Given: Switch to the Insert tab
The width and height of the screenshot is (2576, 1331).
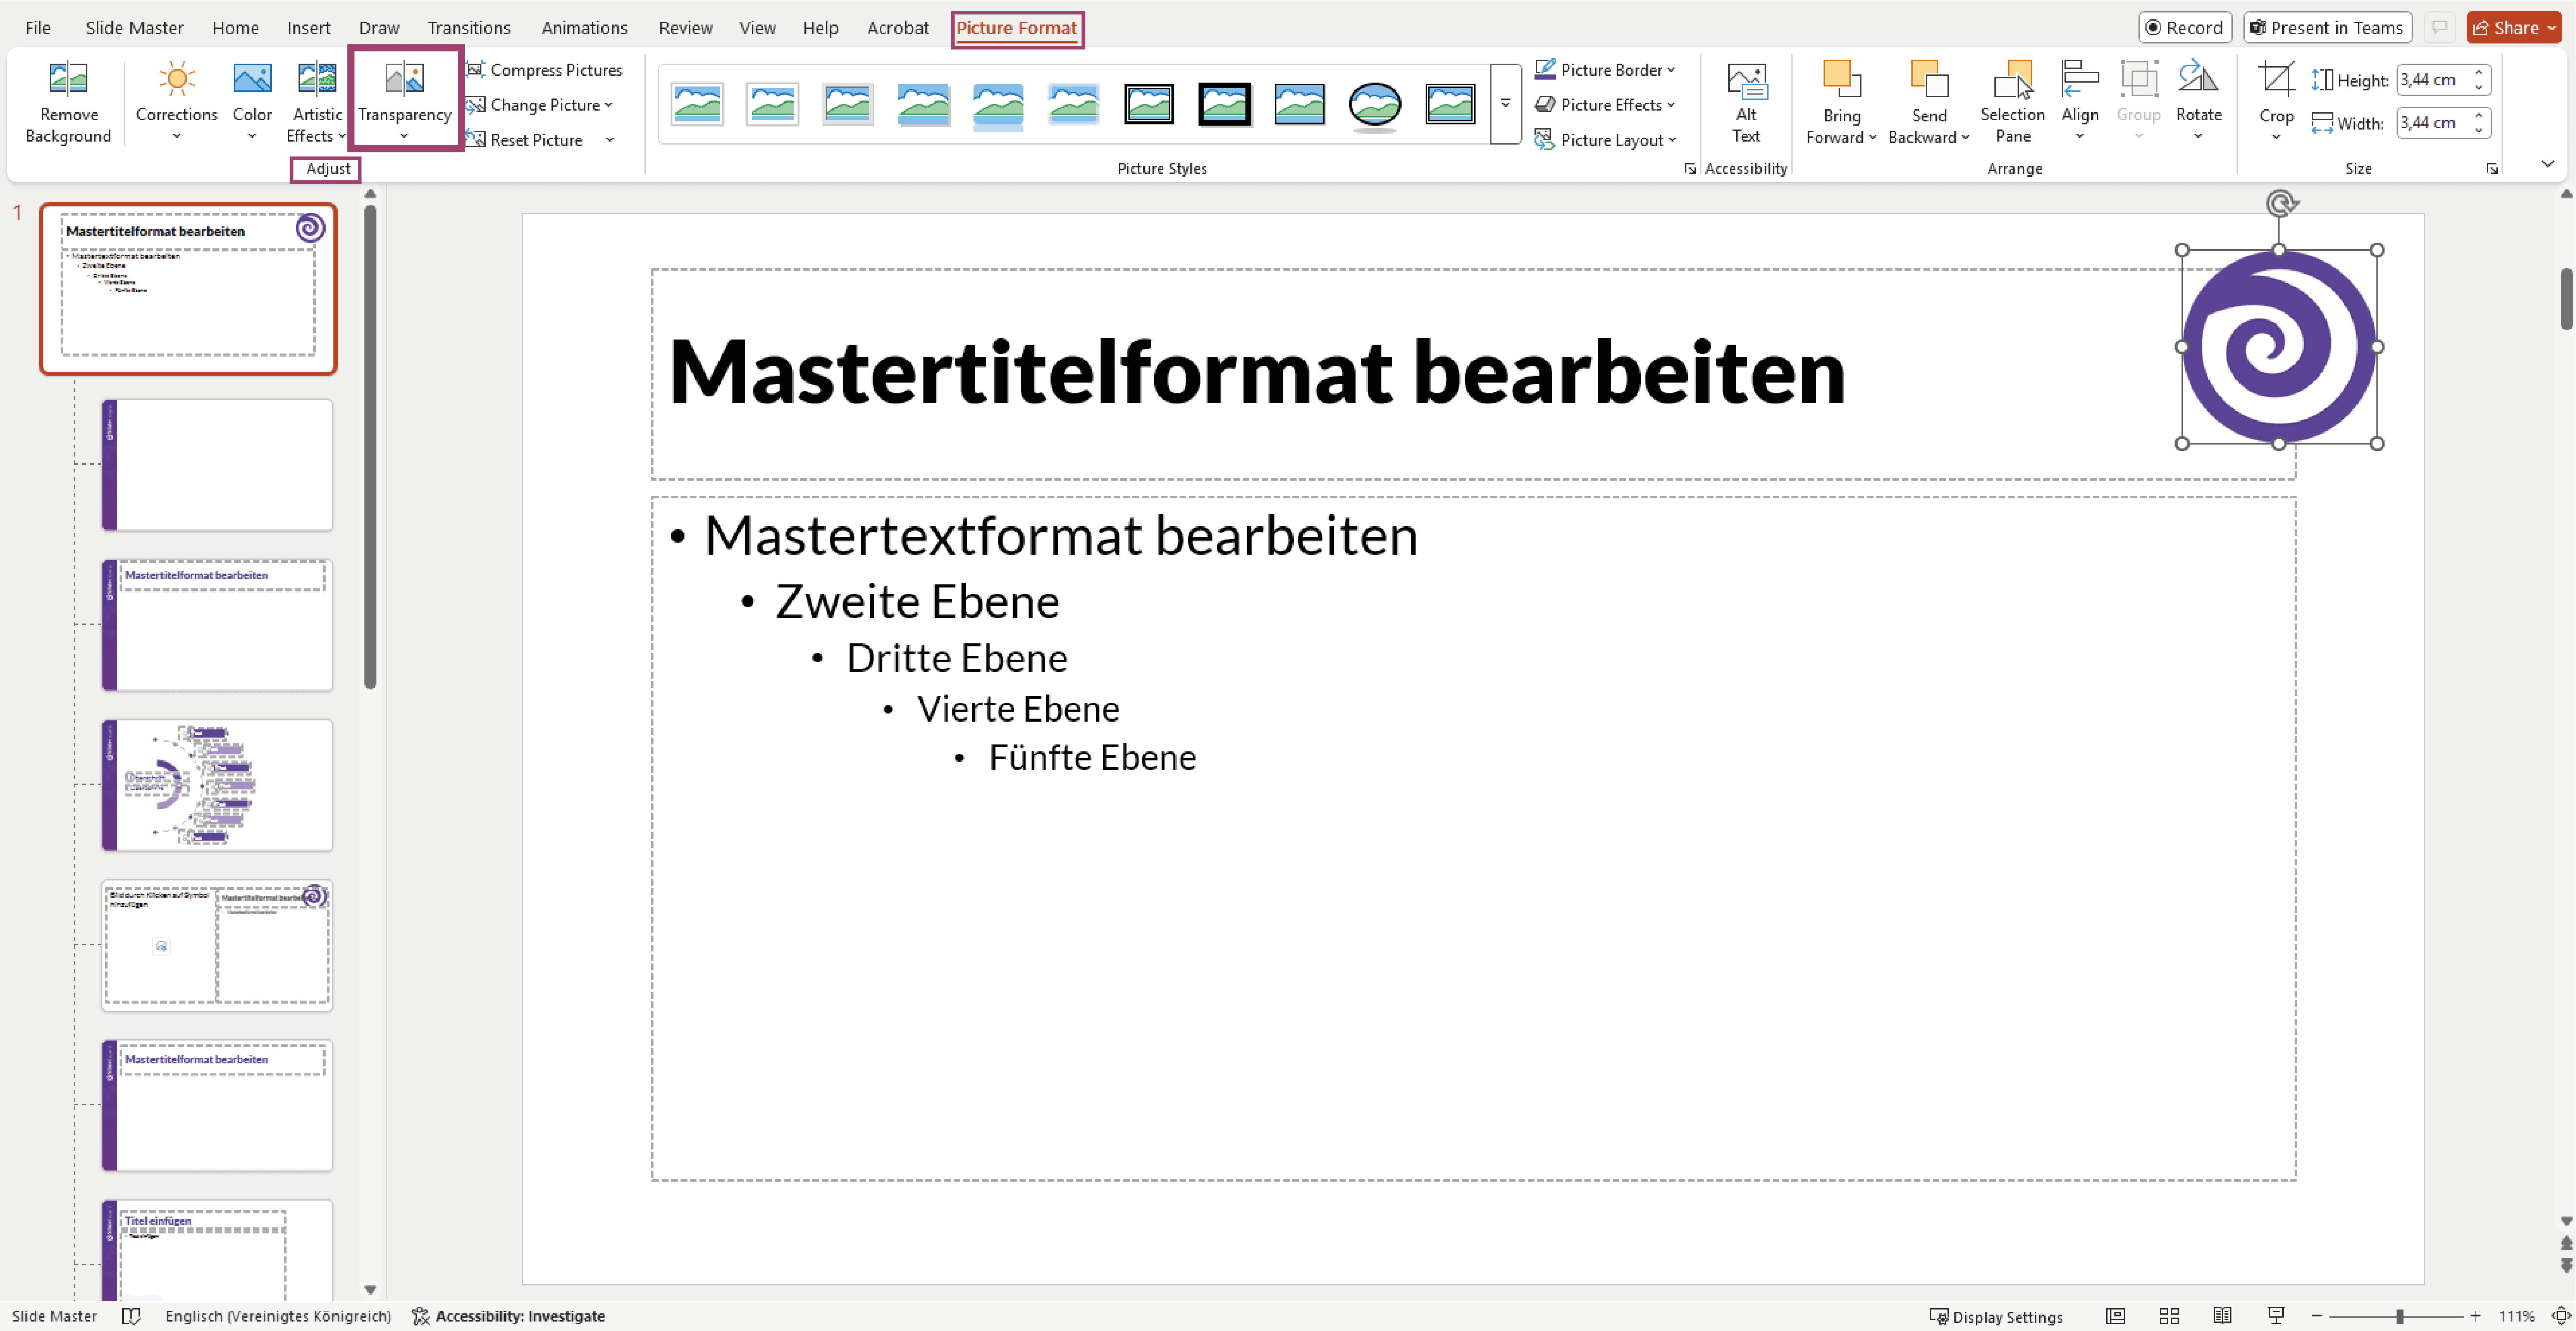Looking at the screenshot, I should (309, 27).
